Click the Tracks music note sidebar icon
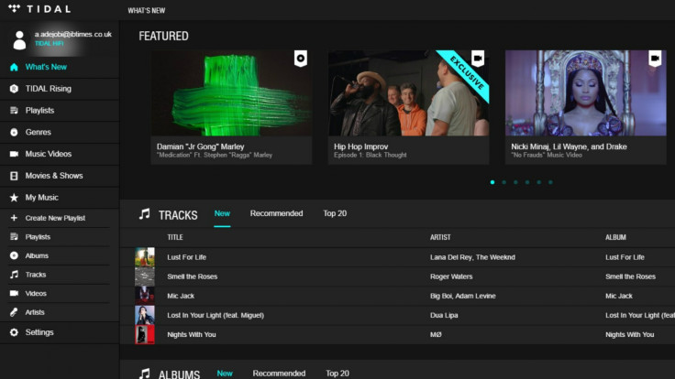Viewport: 675px width, 379px height. pyautogui.click(x=14, y=274)
